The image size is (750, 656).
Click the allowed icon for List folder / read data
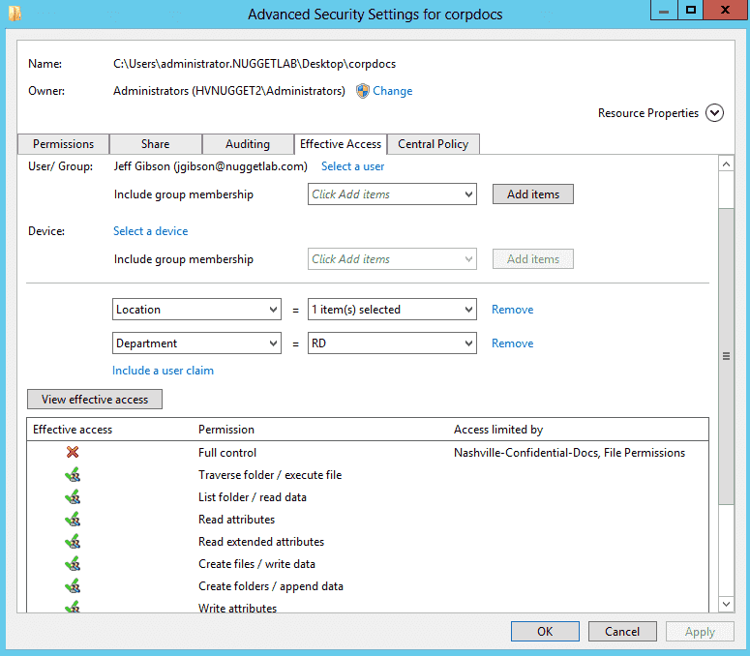pos(73,496)
